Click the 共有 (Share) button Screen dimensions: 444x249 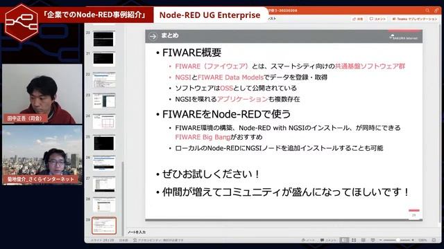[x=358, y=19]
